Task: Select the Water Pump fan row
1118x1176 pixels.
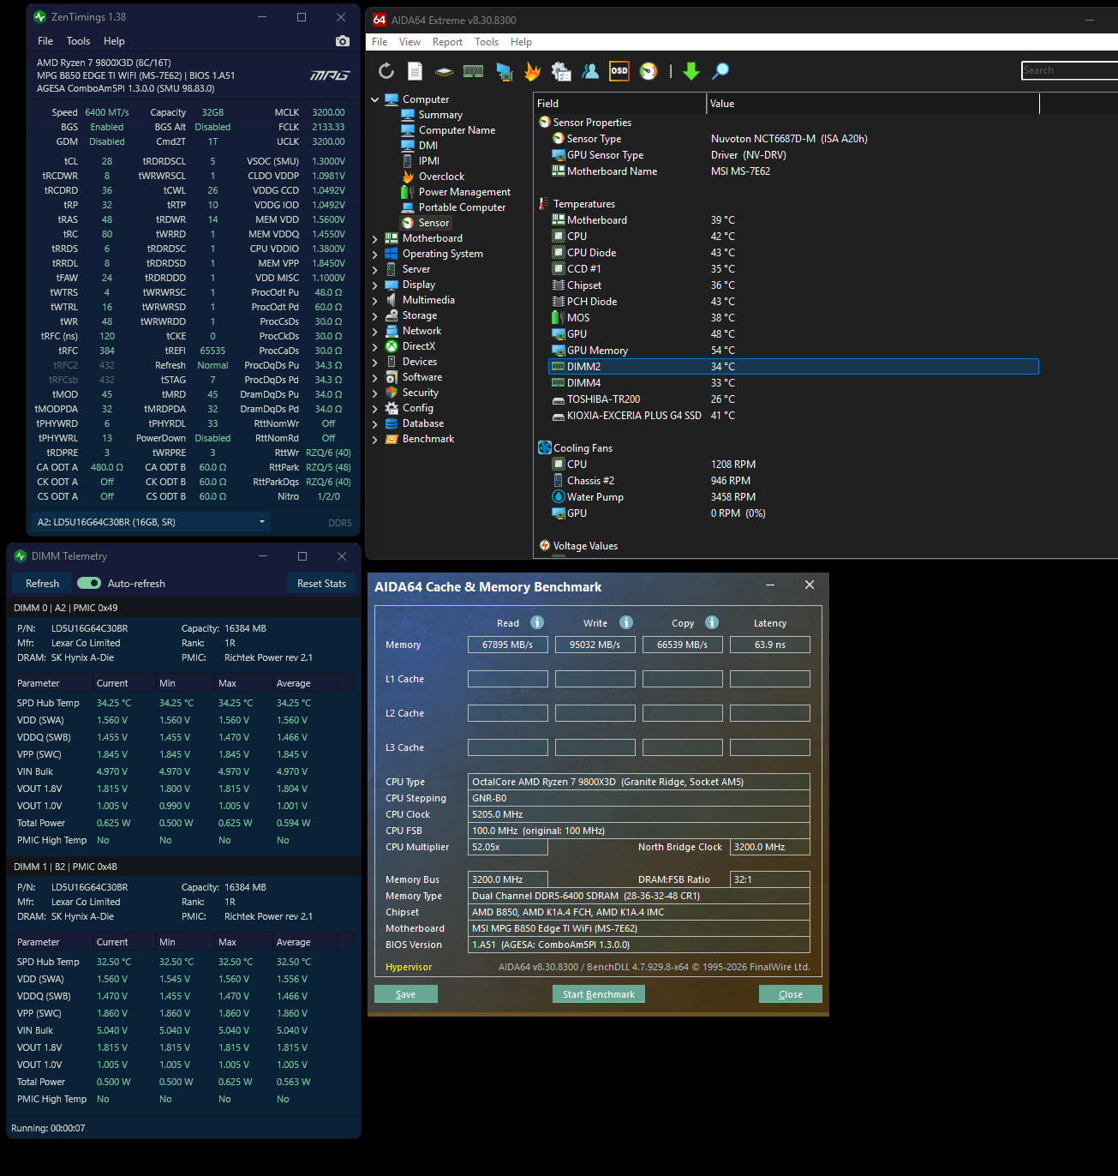Action: 793,497
